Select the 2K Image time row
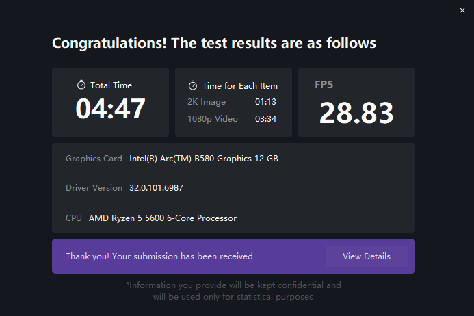This screenshot has width=474, height=316. (x=232, y=102)
